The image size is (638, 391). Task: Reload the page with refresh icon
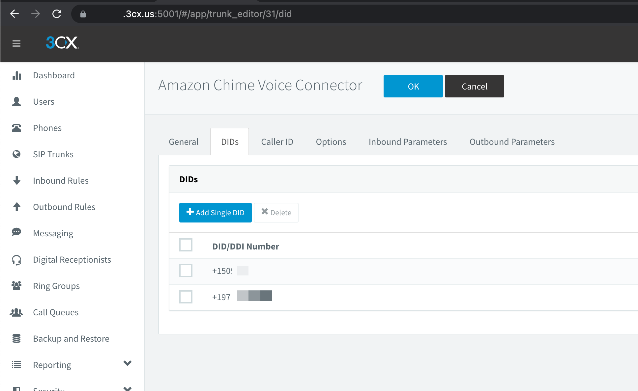(x=57, y=14)
